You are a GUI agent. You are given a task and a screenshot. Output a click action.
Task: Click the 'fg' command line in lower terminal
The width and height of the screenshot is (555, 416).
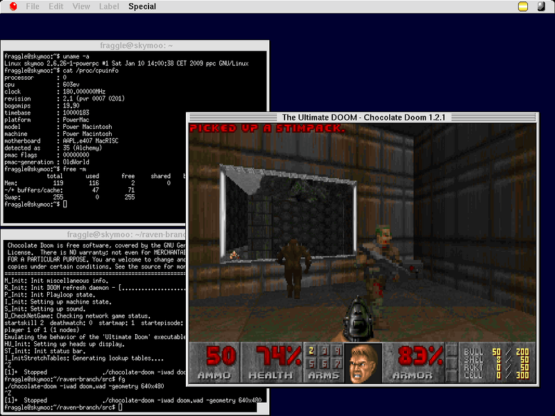pyautogui.click(x=65, y=379)
